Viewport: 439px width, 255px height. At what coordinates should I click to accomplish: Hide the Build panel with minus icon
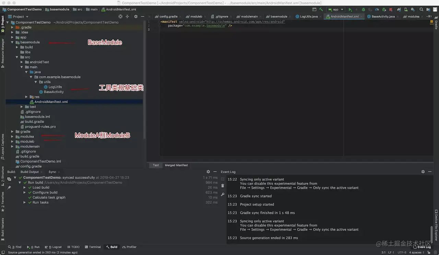[215, 172]
